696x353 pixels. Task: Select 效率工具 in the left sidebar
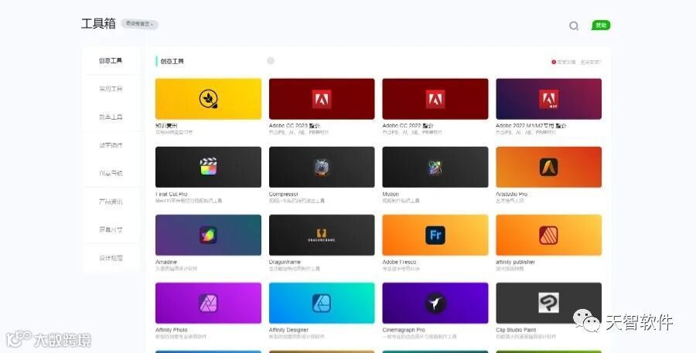111,117
